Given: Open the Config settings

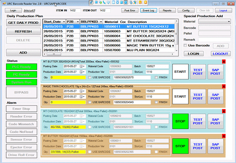Looking at the screenshot, I should point(186,10).
